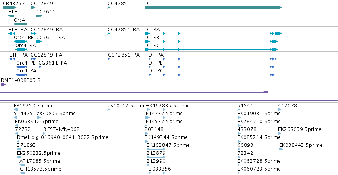The image size is (338, 175).
Task: Click the DME1-008P05.R clone label
Action: pos(21,80)
